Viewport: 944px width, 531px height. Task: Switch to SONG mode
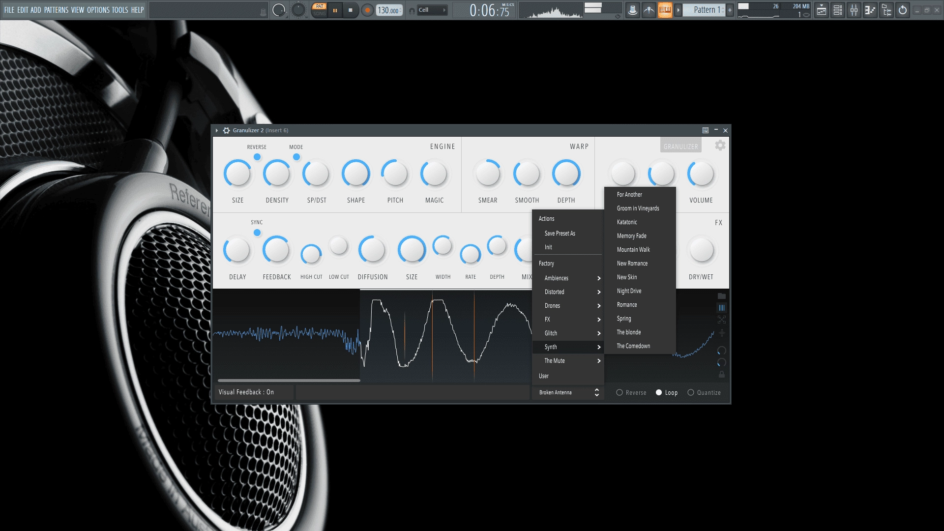tap(320, 13)
